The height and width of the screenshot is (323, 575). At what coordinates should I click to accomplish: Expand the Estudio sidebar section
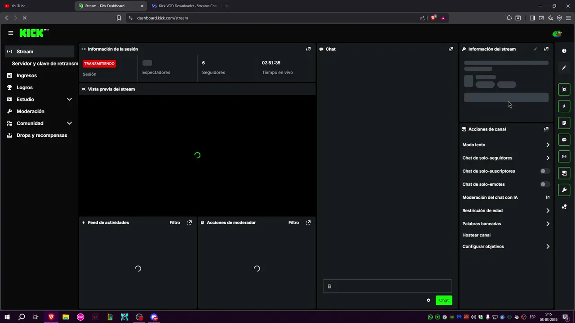69,100
